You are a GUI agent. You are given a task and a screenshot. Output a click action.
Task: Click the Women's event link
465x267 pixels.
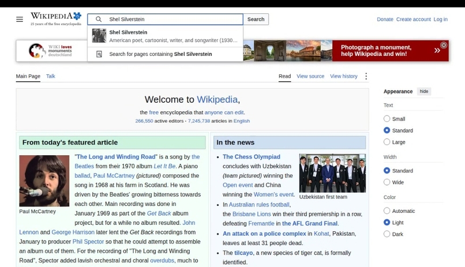(x=273, y=195)
